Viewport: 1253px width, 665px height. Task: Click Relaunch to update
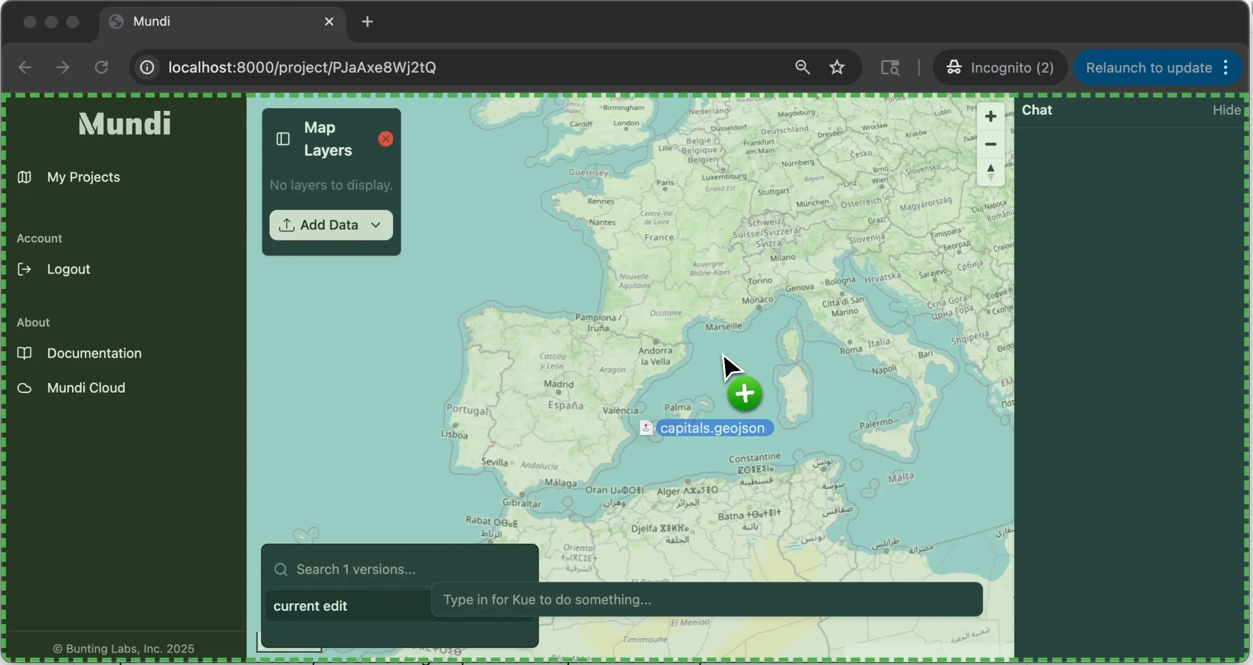coord(1149,67)
